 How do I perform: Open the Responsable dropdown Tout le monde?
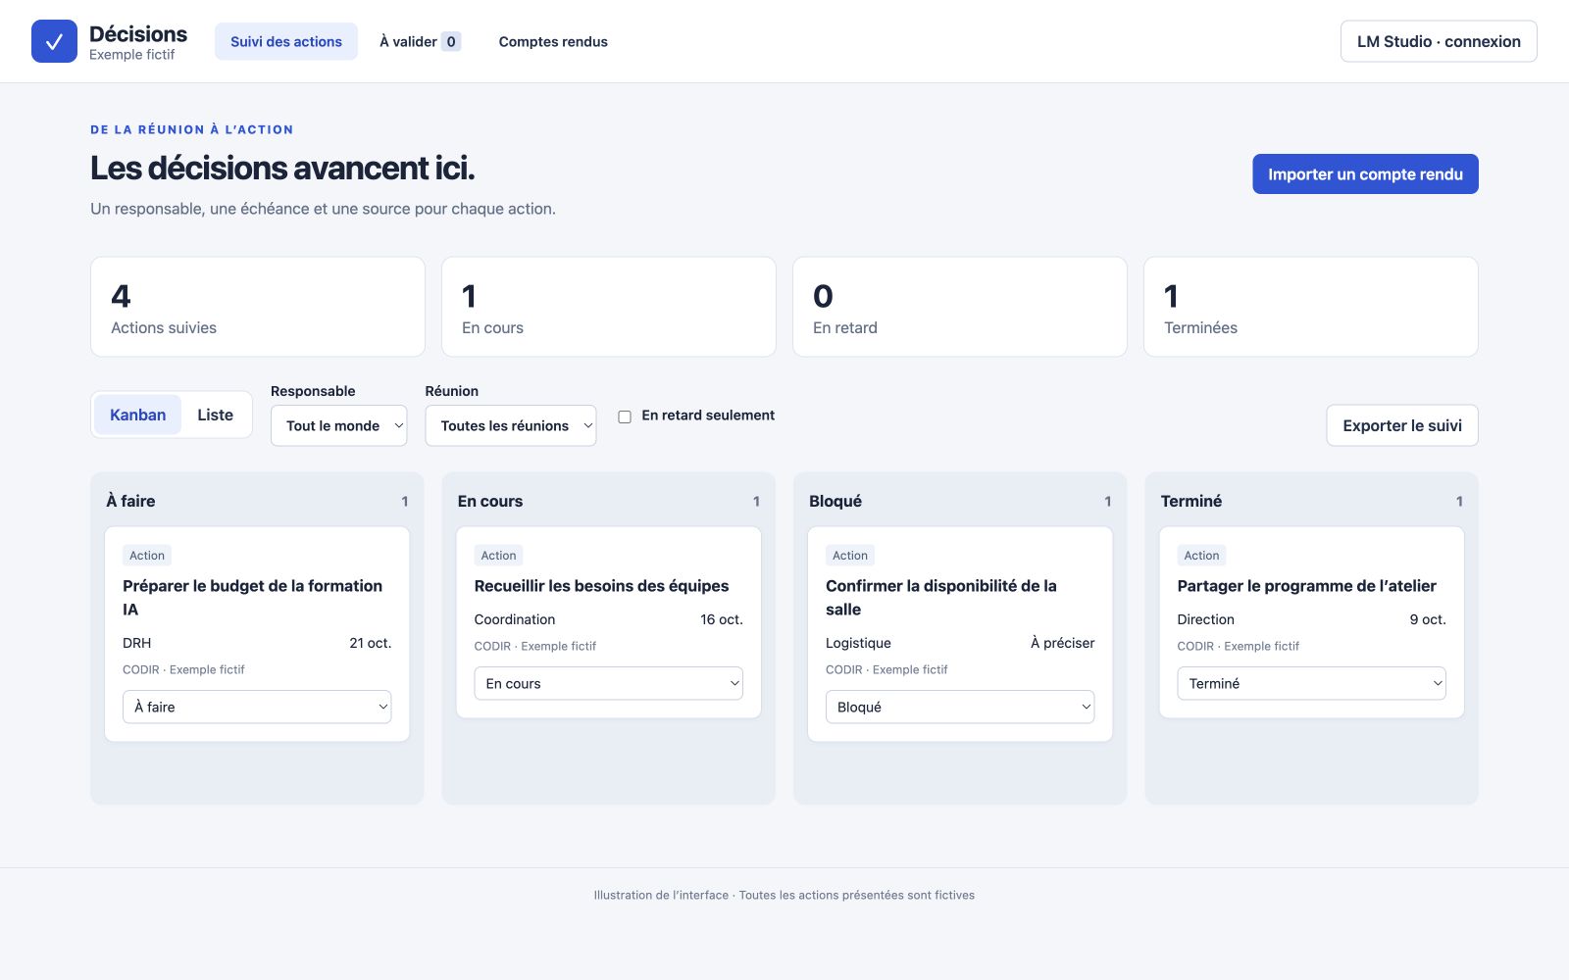(338, 425)
